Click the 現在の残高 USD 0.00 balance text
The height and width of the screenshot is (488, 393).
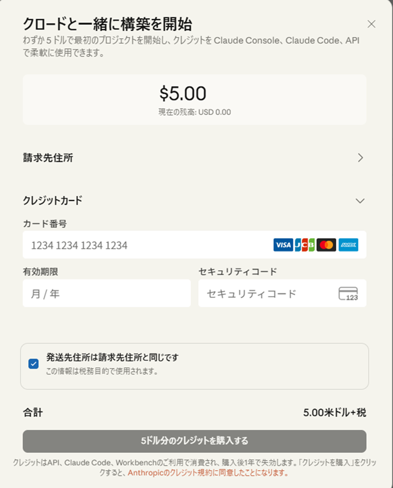coord(195,112)
